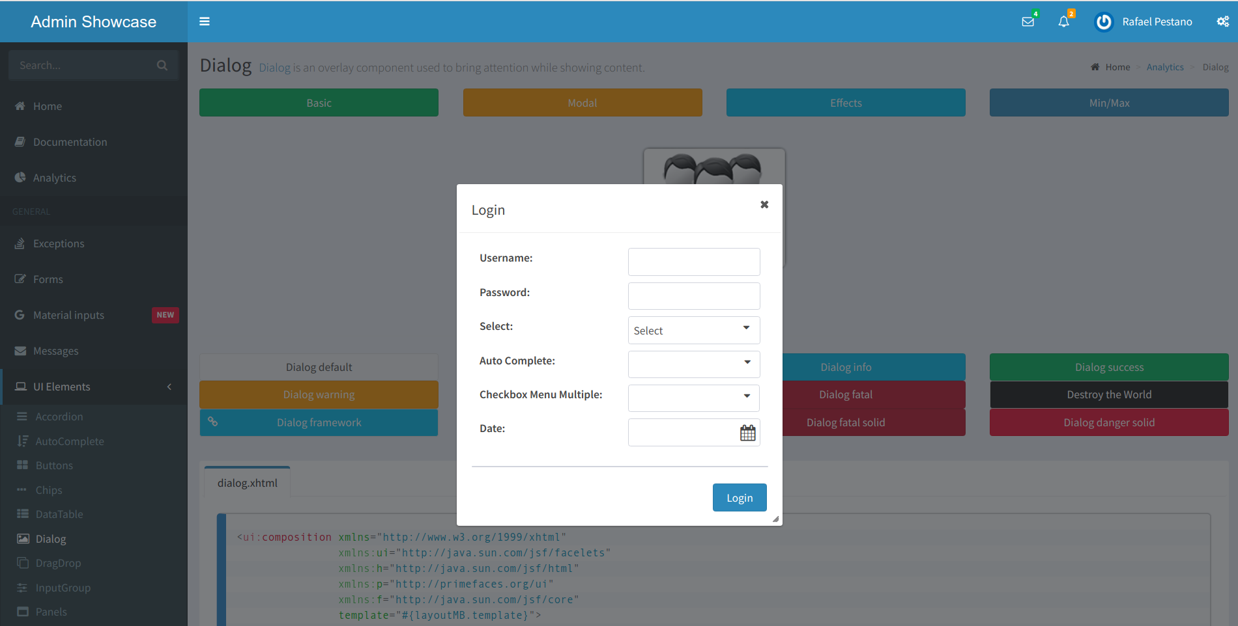Click Rafael Pestano's power avatar icon
The width and height of the screenshot is (1238, 626).
[x=1103, y=21]
